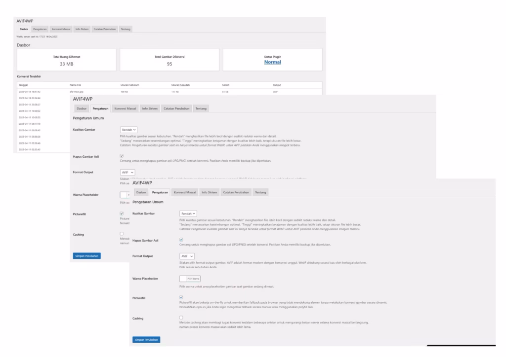Select the 117 KB size-after cell
Image resolution: width=506 pixels, height=357 pixels.
(x=175, y=92)
